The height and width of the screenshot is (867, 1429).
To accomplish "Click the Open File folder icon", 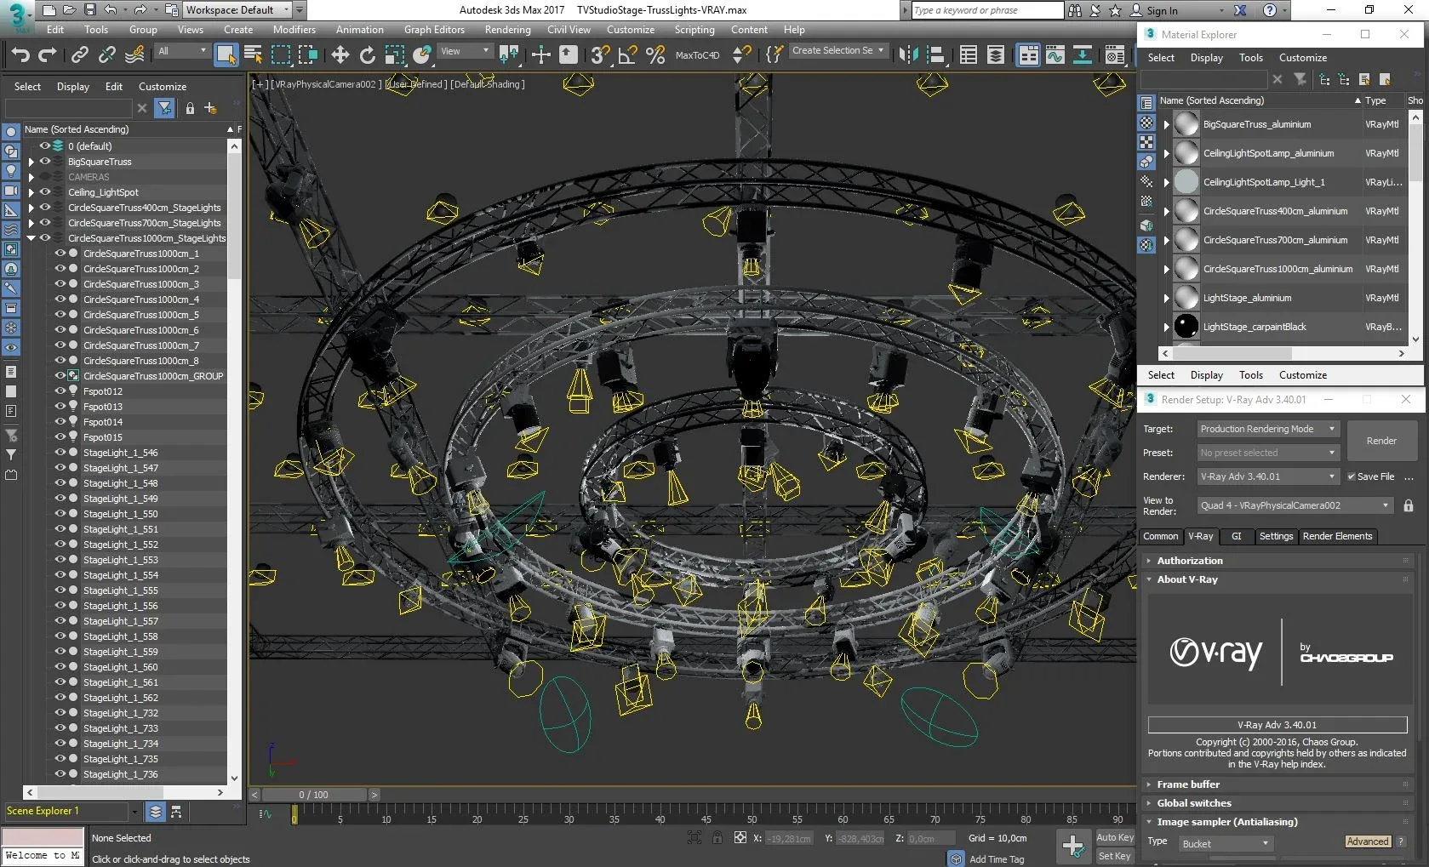I will coord(68,10).
